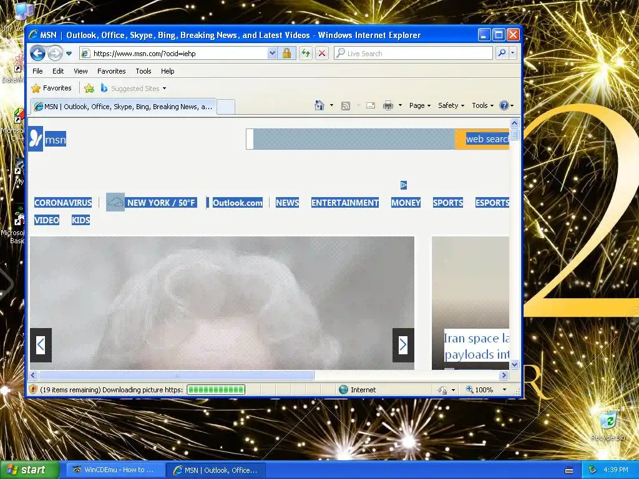Open Home button dropdown arrow

tap(331, 105)
